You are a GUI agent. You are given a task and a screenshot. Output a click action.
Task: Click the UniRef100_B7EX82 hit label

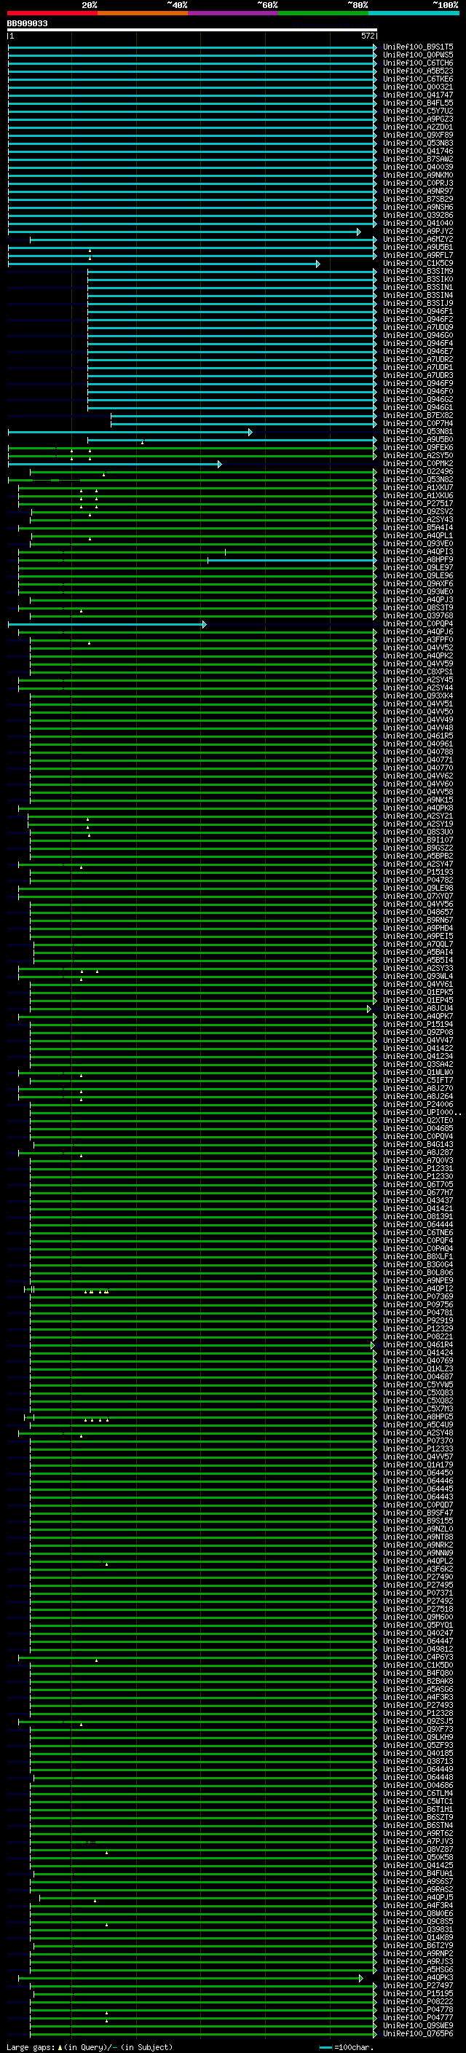coord(417,416)
